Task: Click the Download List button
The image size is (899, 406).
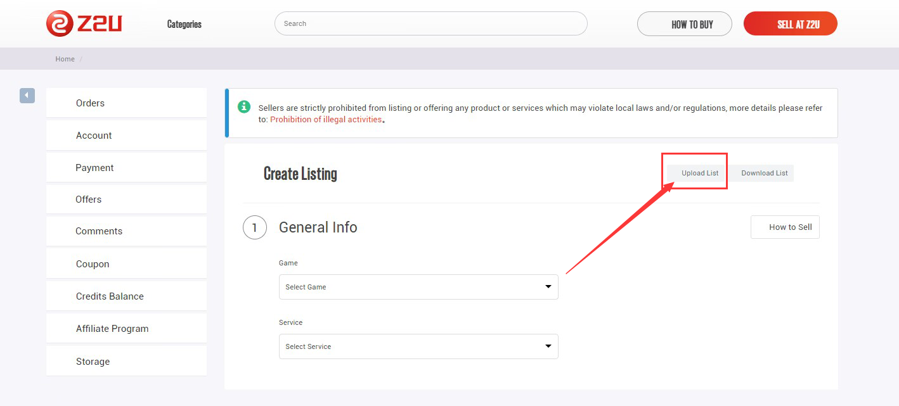Action: click(764, 173)
